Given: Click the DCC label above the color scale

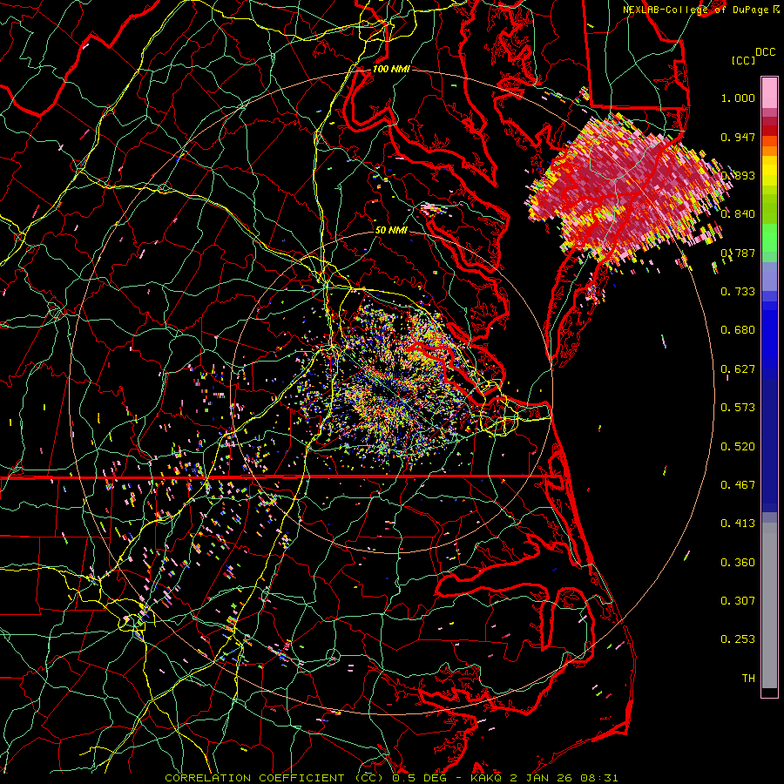Looking at the screenshot, I should (765, 52).
